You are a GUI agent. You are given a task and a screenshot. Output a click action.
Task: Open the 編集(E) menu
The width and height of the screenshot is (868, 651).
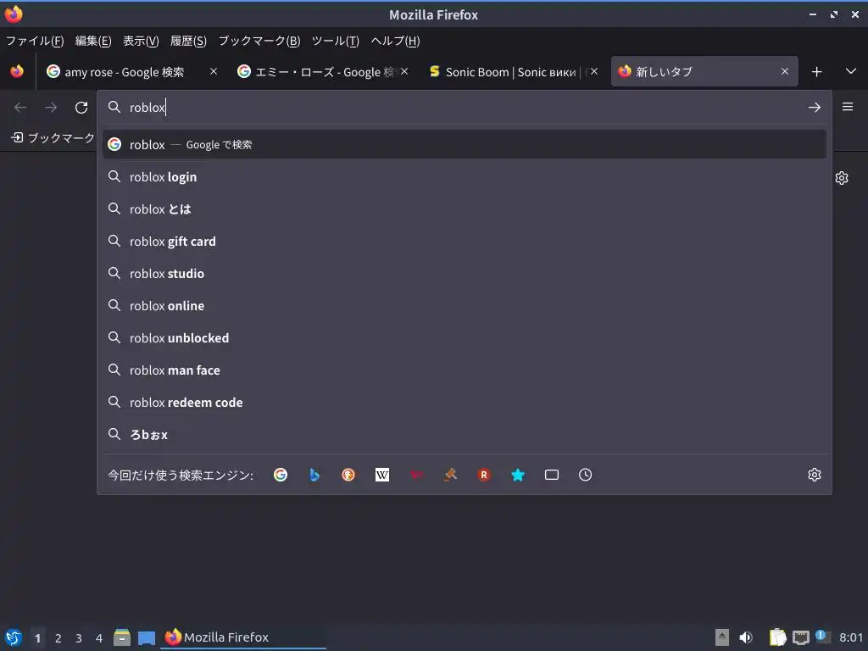pyautogui.click(x=93, y=41)
